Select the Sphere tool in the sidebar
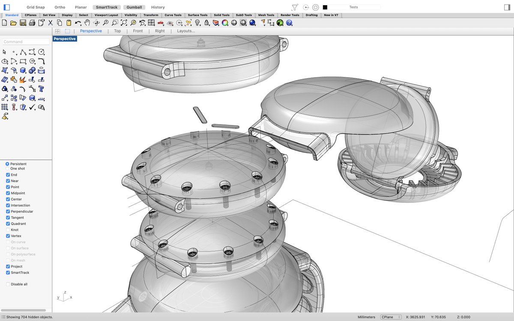The image size is (514, 321). [32, 70]
